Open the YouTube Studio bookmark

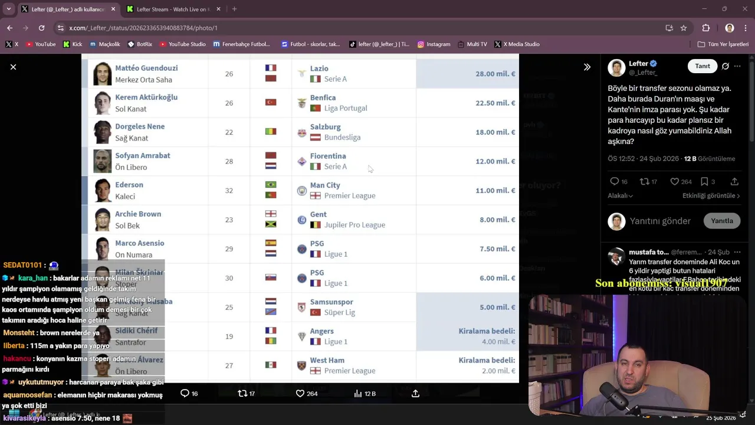click(182, 44)
